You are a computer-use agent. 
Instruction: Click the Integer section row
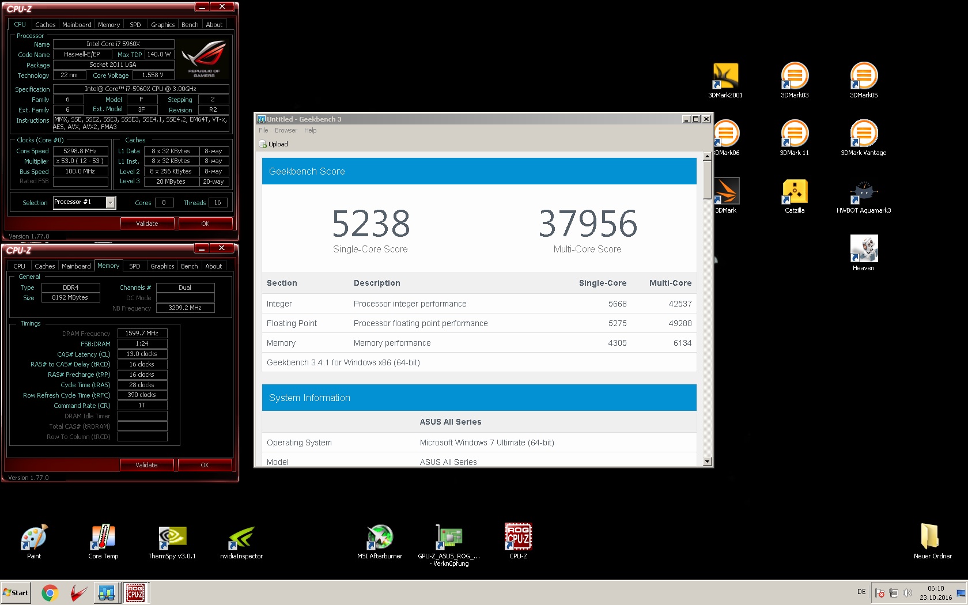pos(479,304)
